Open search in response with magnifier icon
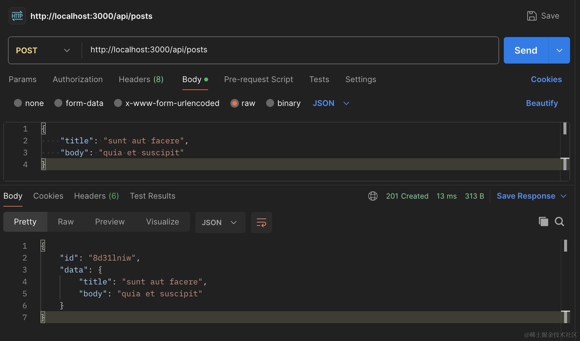 [x=559, y=221]
